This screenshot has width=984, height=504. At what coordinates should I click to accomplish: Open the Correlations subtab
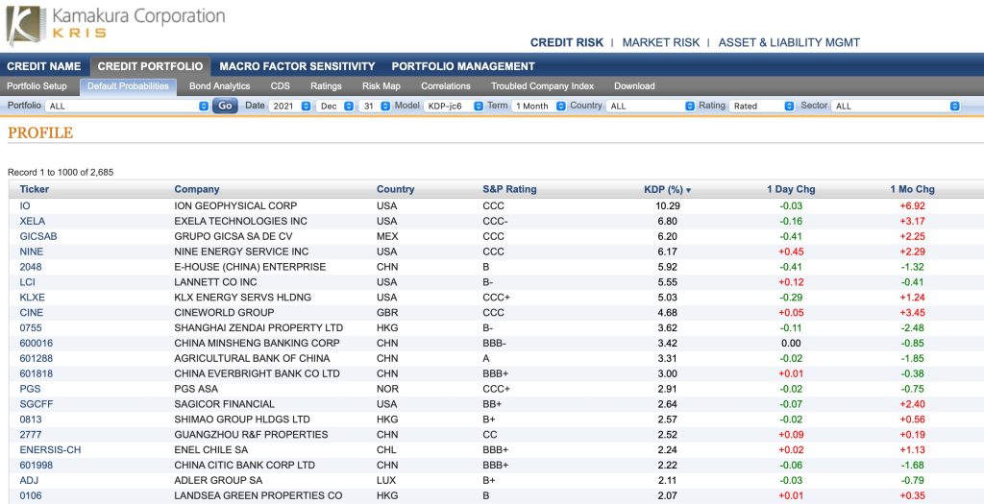[x=446, y=86]
